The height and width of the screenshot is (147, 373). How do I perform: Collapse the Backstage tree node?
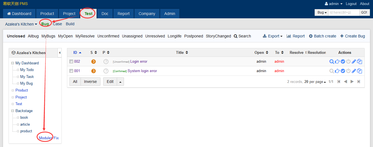click(13, 111)
